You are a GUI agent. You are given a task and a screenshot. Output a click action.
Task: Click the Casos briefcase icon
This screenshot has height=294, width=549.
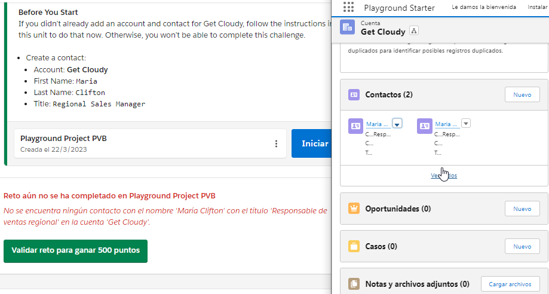[354, 246]
